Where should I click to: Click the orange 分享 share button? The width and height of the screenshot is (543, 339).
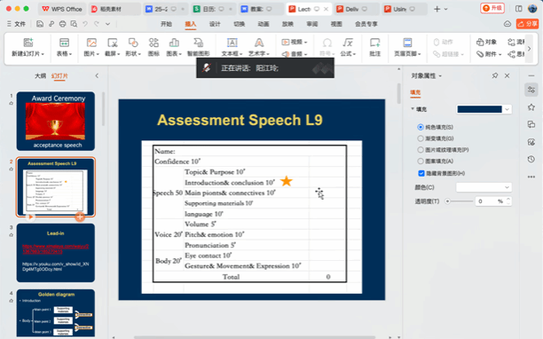(x=527, y=24)
